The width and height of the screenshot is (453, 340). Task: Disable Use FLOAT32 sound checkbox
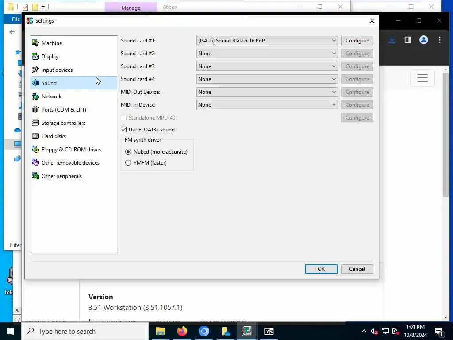124,130
